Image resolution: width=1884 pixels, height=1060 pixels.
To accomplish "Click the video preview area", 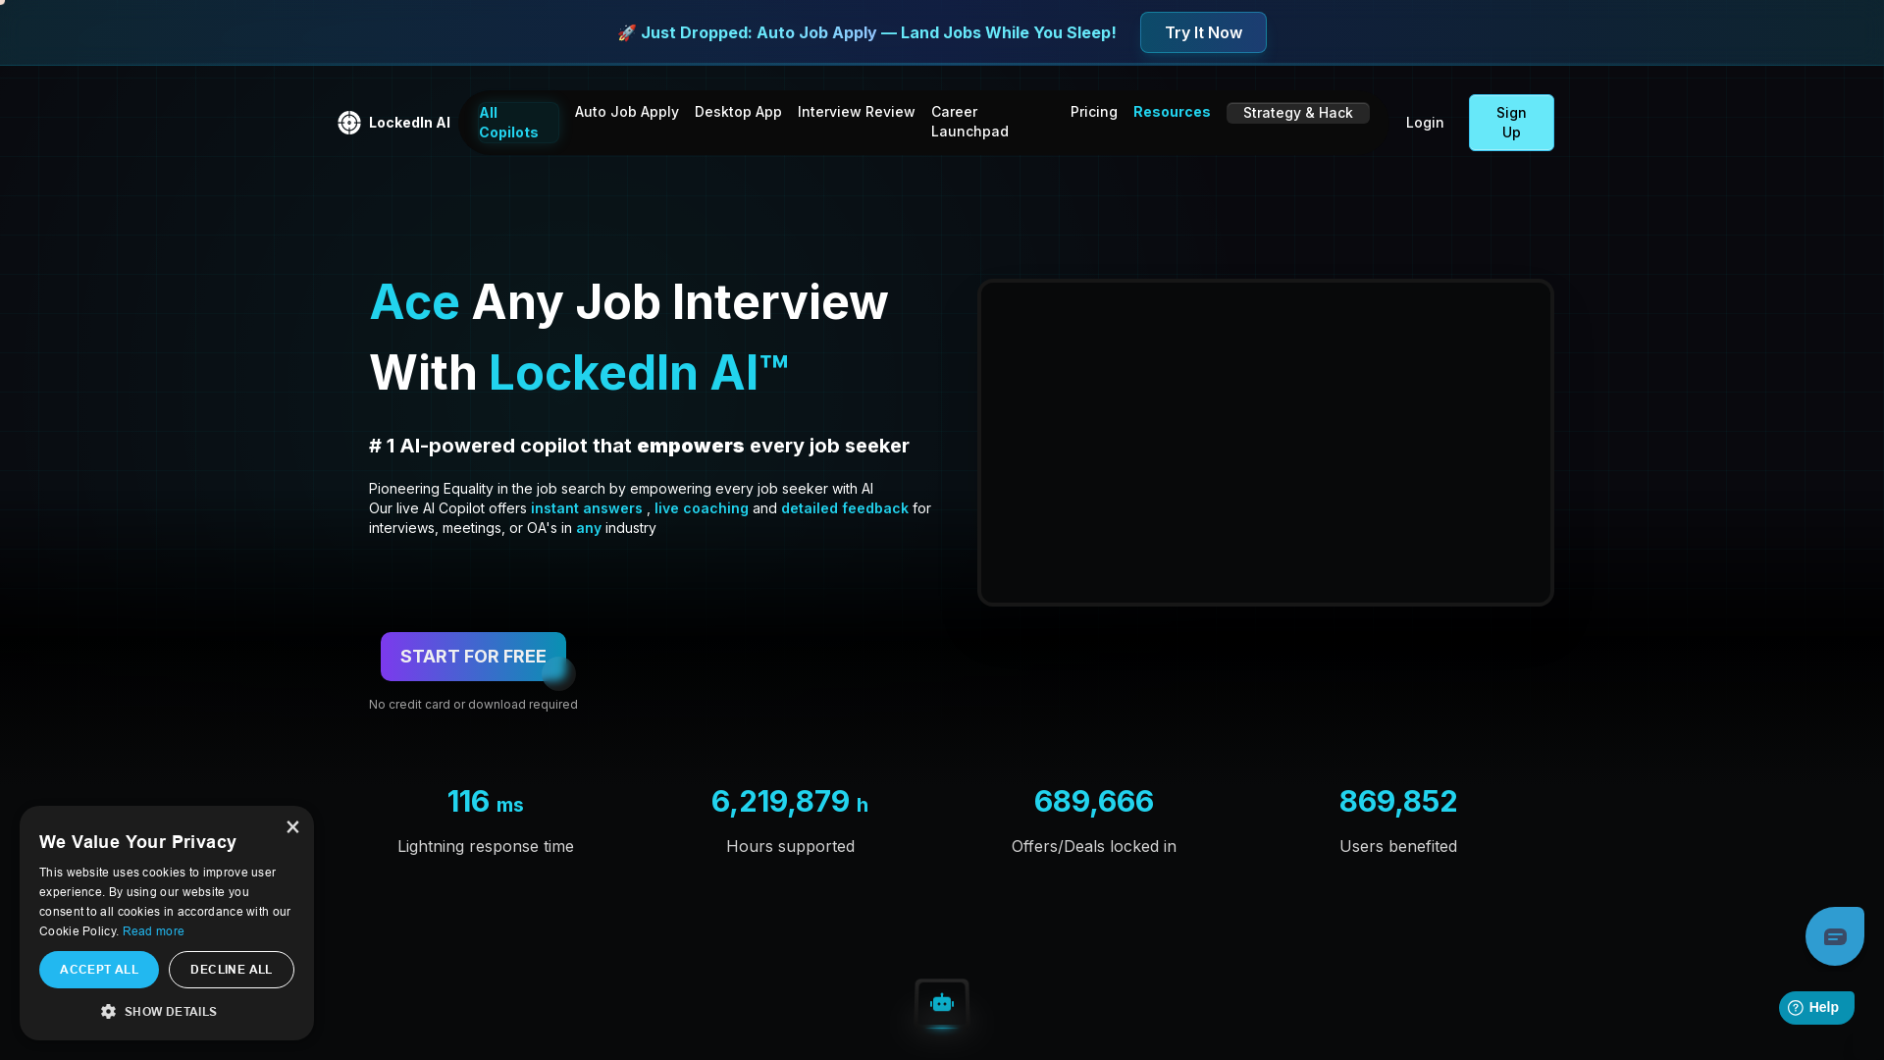I will [x=1265, y=443].
